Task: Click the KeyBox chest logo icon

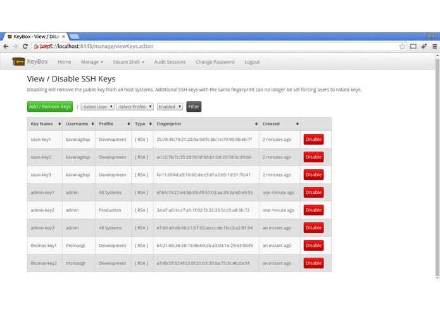Action: [x=18, y=61]
